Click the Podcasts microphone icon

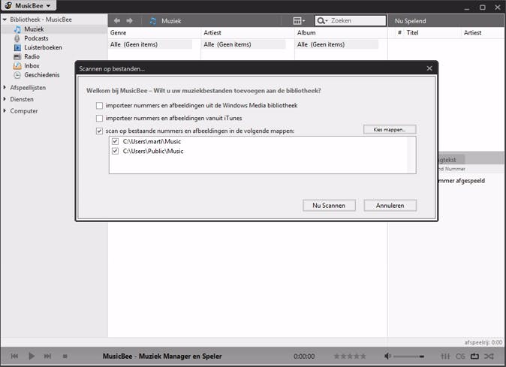tap(17, 38)
